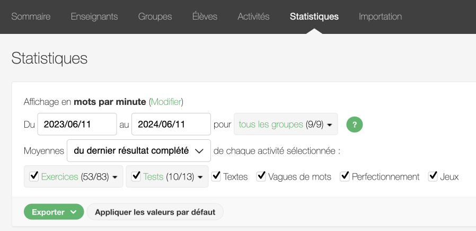476x231 pixels.
Task: Navigate to the Élèves tab
Action: 205,16
